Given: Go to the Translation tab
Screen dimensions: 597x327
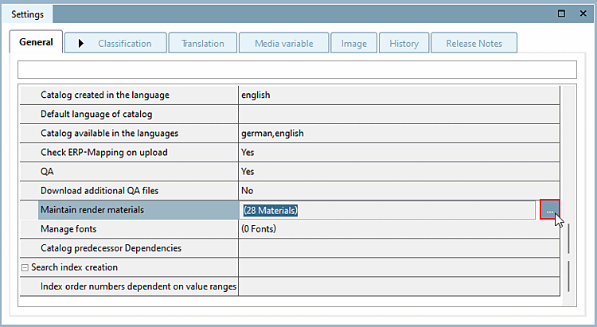Looking at the screenshot, I should [202, 44].
